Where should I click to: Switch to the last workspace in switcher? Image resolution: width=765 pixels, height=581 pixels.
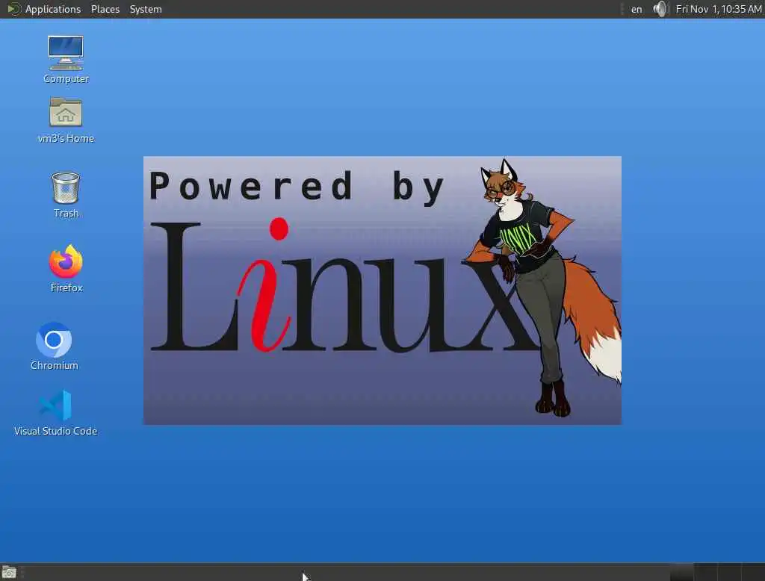point(753,572)
